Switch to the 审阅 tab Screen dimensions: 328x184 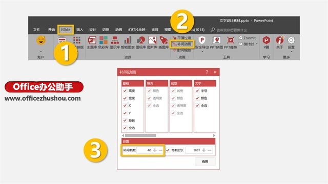(x=155, y=30)
